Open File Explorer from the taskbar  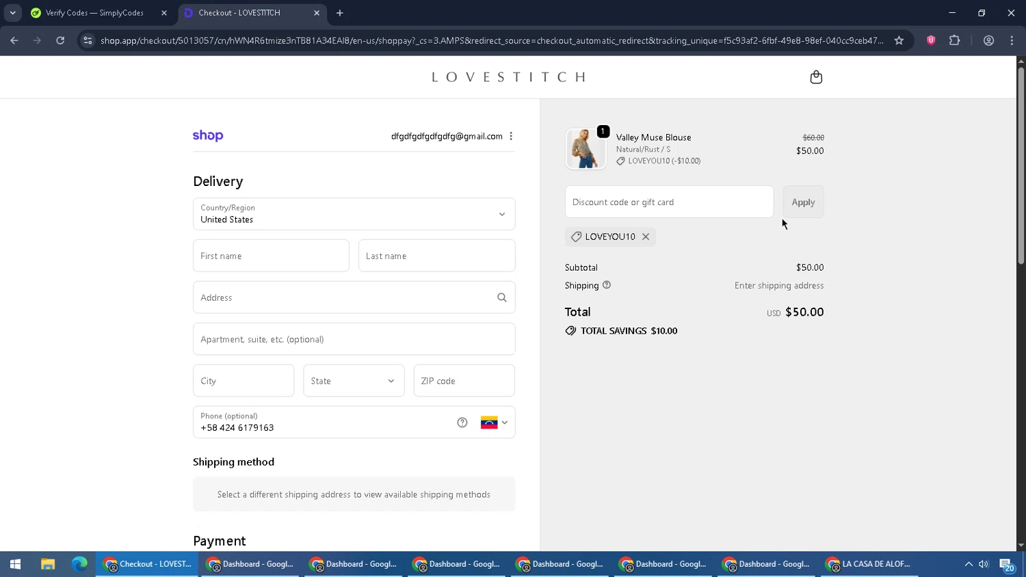[47, 564]
